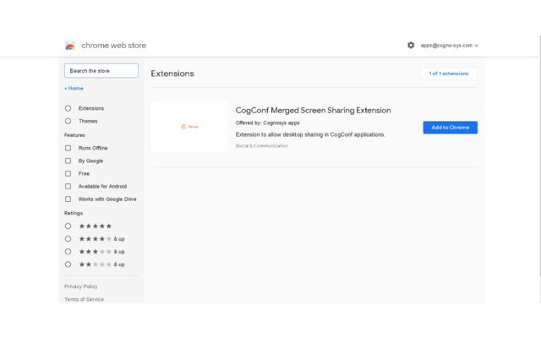Click the 1 of 1 extensions button
This screenshot has width=541, height=338.
449,74
